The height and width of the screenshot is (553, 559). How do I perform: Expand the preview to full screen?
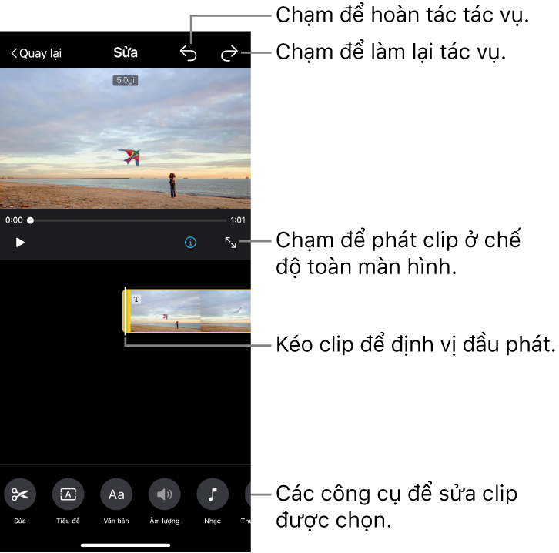coord(230,242)
